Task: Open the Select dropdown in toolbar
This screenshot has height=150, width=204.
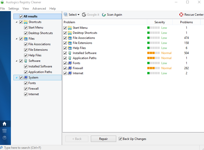Action: [x=72, y=15]
